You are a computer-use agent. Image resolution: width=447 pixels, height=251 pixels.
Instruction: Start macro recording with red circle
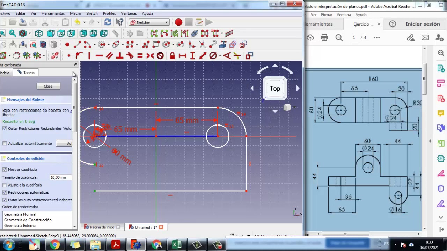coord(178,22)
